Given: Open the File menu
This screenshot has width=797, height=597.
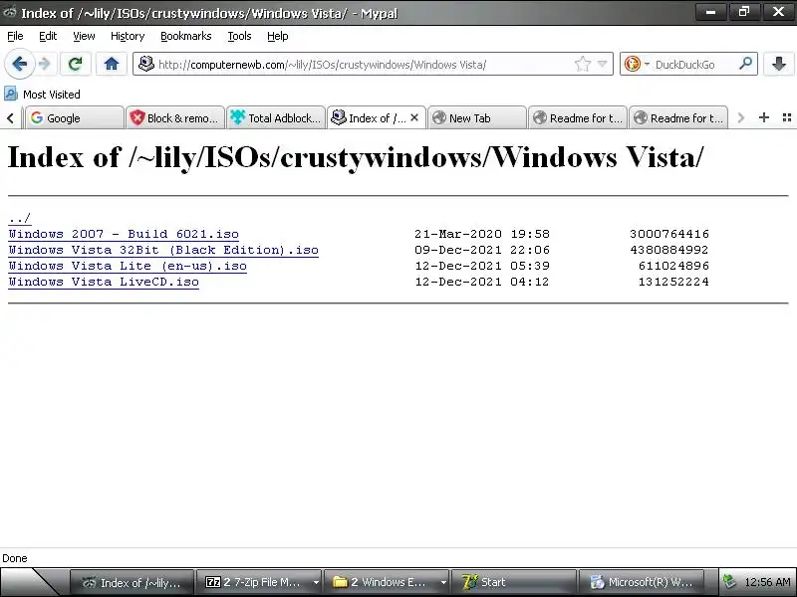Looking at the screenshot, I should pos(15,36).
